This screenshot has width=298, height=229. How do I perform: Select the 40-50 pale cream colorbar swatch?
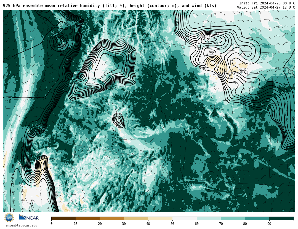point(160,218)
